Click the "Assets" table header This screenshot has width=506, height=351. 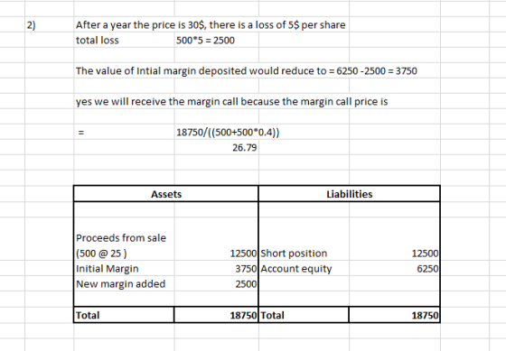(x=166, y=194)
